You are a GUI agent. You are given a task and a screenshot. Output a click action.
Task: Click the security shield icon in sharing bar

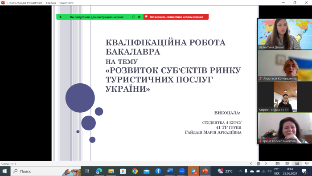coord(139,17)
